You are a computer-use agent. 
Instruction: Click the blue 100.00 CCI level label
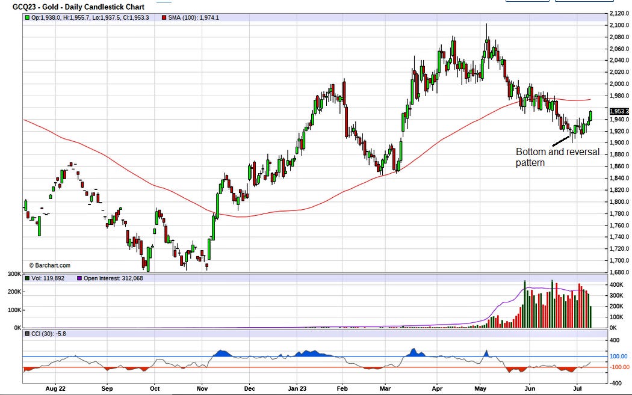pyautogui.click(x=618, y=357)
